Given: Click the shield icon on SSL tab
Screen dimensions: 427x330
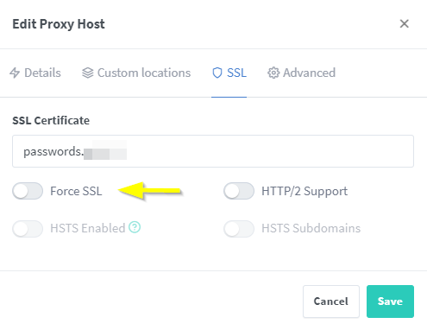Looking at the screenshot, I should [x=217, y=73].
